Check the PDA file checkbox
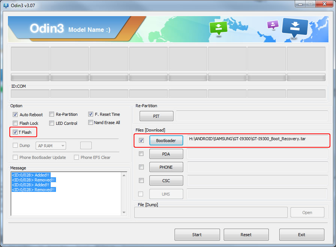This screenshot has height=247, width=336. pos(141,154)
